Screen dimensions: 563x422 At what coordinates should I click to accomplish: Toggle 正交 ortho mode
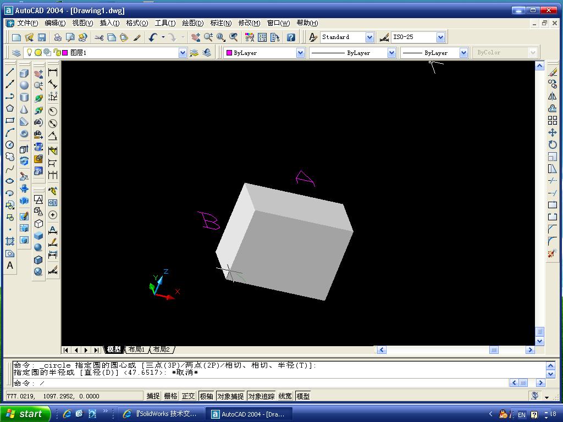click(x=188, y=396)
